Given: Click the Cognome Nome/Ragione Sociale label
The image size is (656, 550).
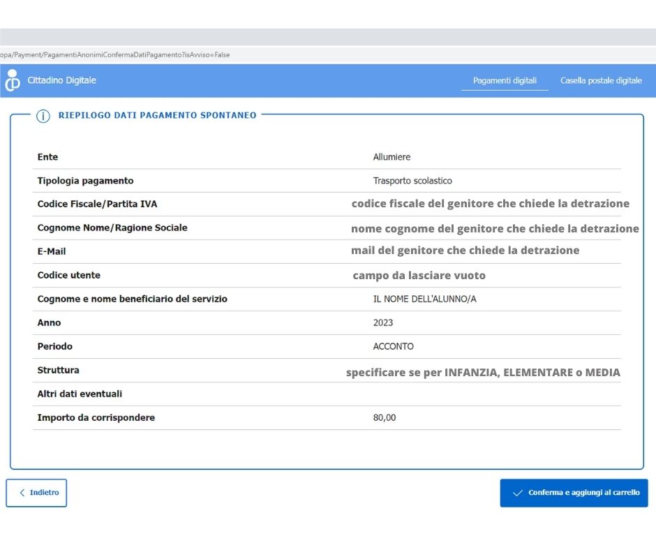Looking at the screenshot, I should 112,228.
